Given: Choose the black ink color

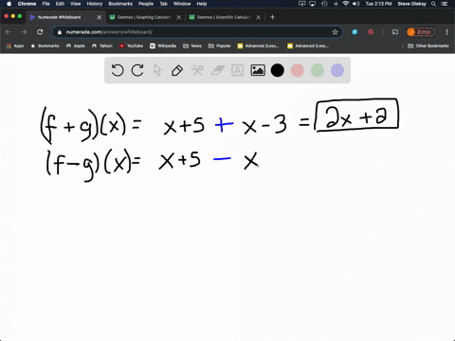Looking at the screenshot, I should 278,70.
